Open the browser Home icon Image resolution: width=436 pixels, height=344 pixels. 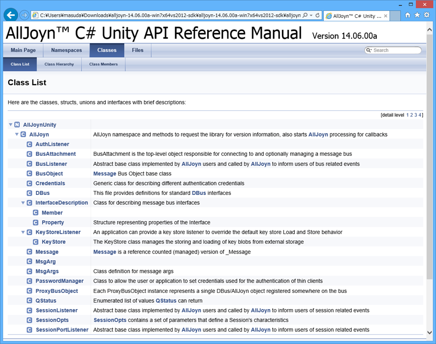pos(408,15)
